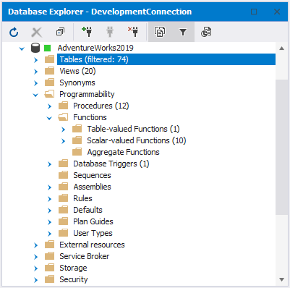Click the folder icon beside External resources

(x=50, y=245)
